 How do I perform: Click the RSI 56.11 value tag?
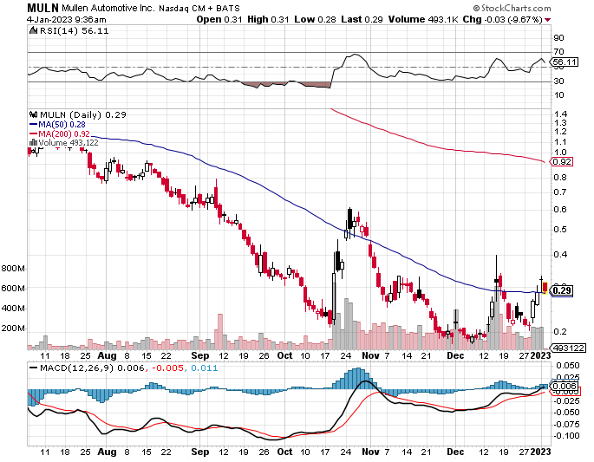[565, 62]
